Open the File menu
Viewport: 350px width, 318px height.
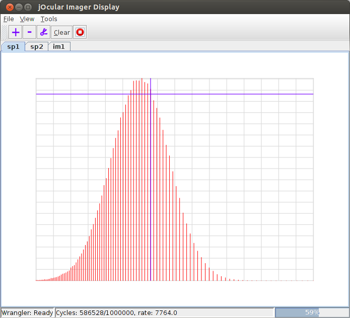9,19
